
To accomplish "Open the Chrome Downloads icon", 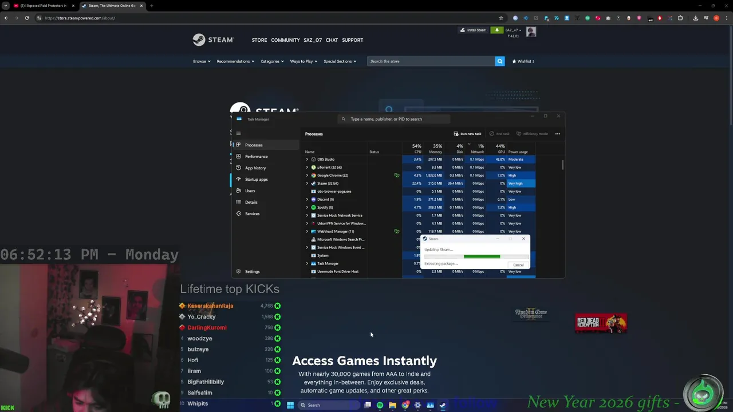I will click(x=695, y=18).
